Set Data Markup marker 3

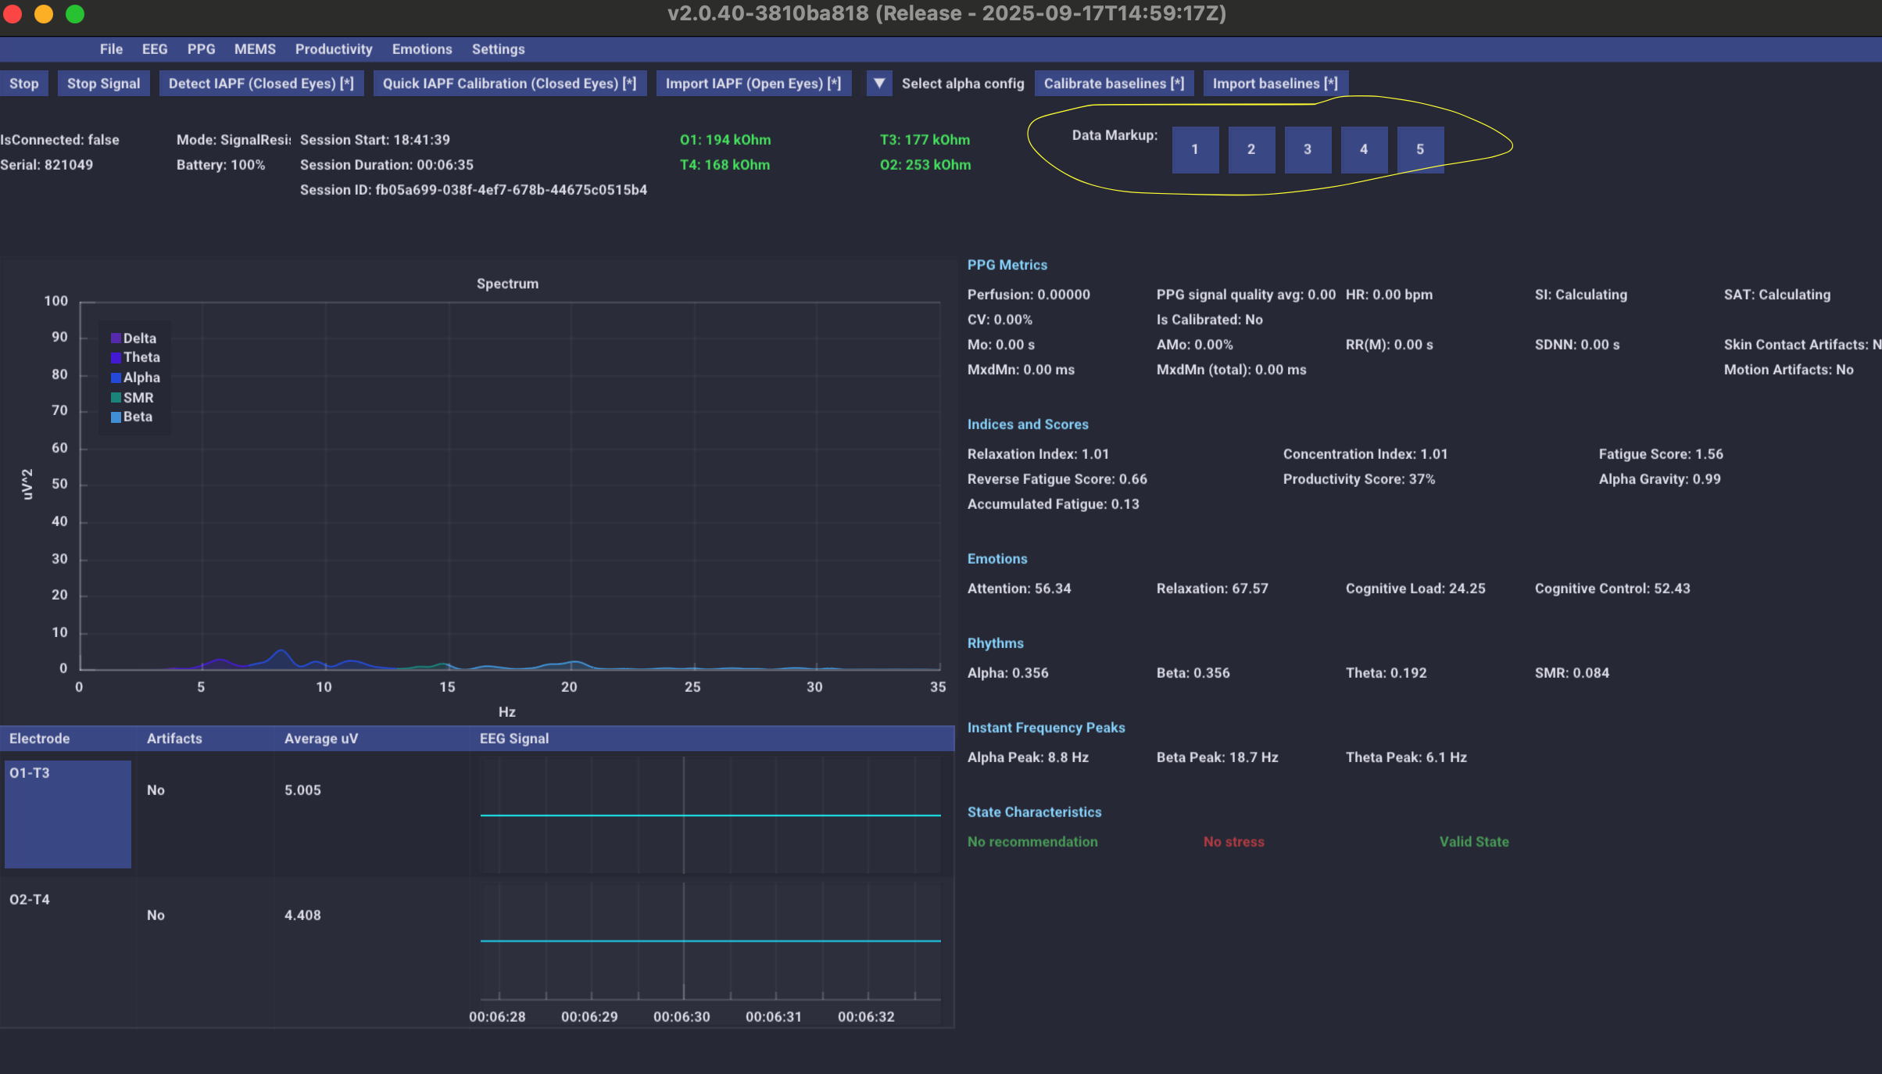tap(1308, 149)
